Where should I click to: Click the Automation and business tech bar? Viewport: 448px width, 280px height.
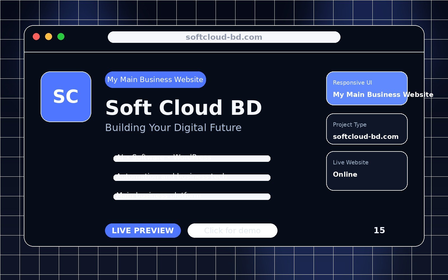(192, 178)
